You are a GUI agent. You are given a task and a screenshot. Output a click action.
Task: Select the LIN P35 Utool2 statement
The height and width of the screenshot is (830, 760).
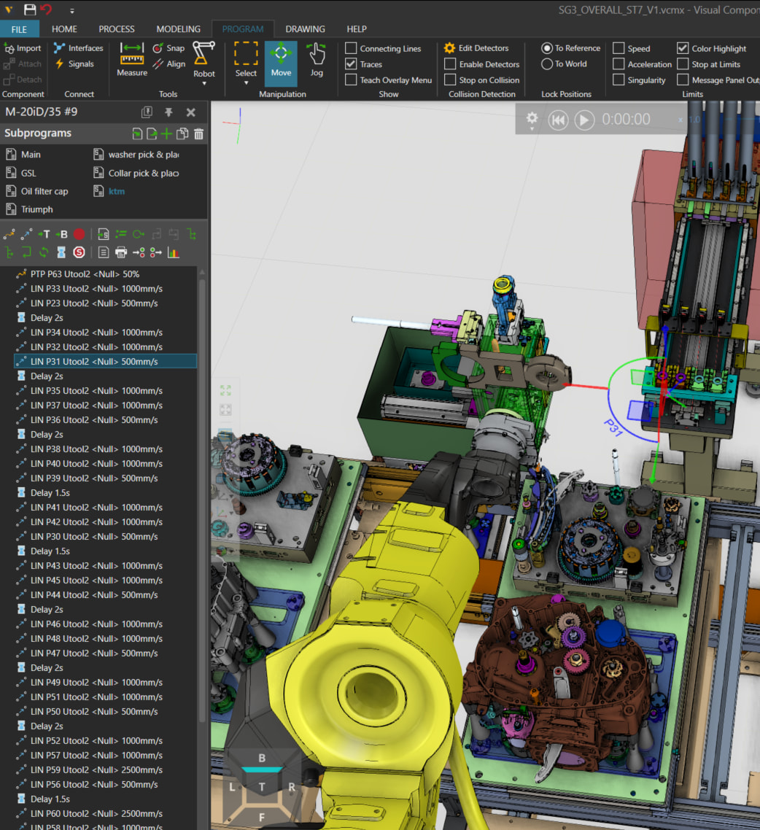96,391
